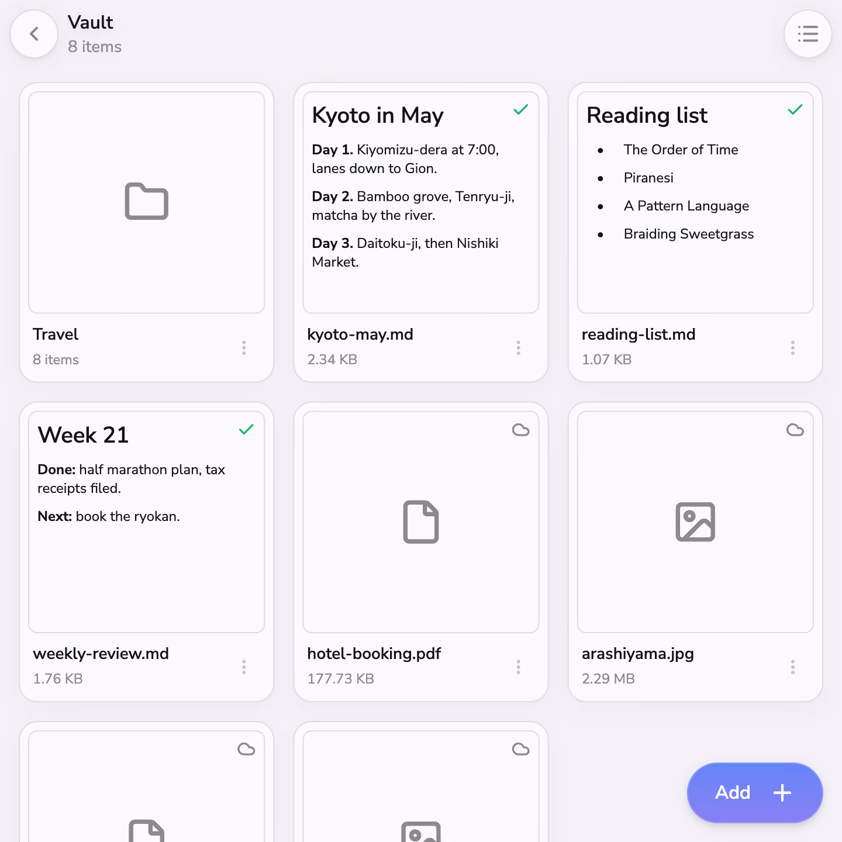This screenshot has width=842, height=842.
Task: Click '8 items' under Vault title
Action: 95,47
